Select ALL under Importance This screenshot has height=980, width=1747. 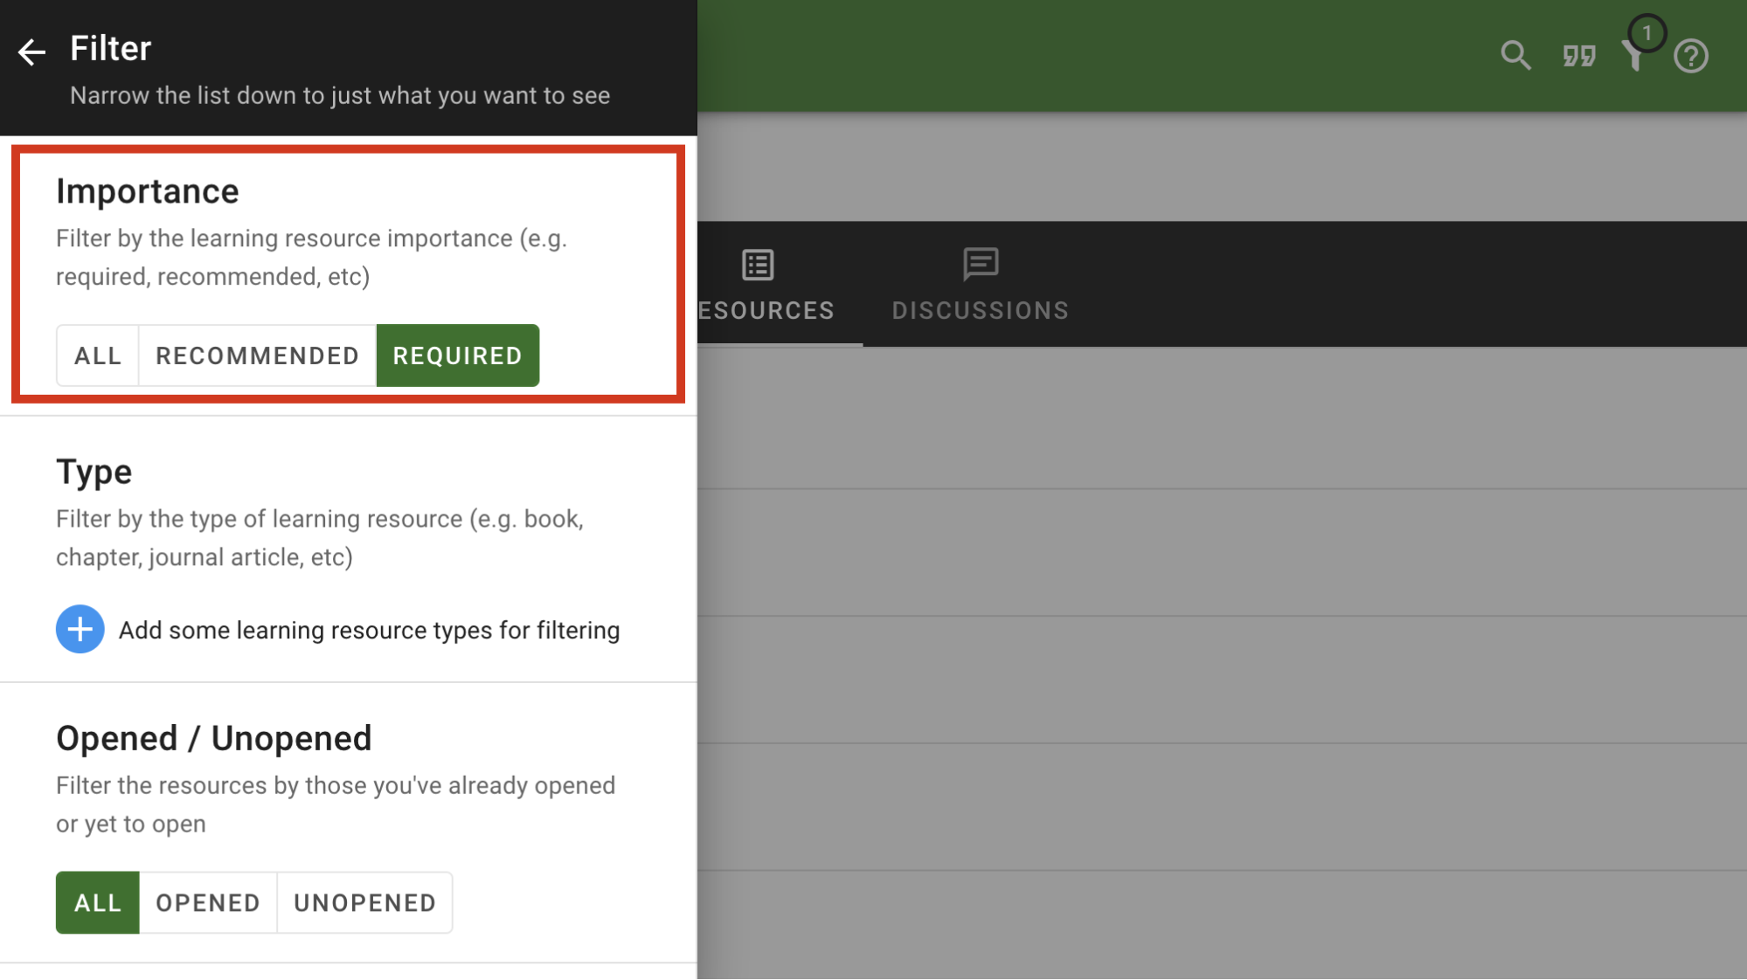(x=98, y=355)
